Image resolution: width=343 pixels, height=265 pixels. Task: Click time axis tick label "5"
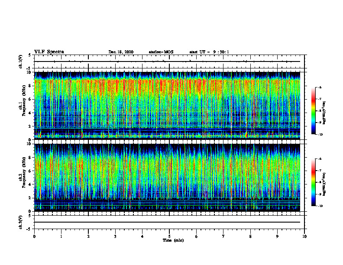click(169, 236)
